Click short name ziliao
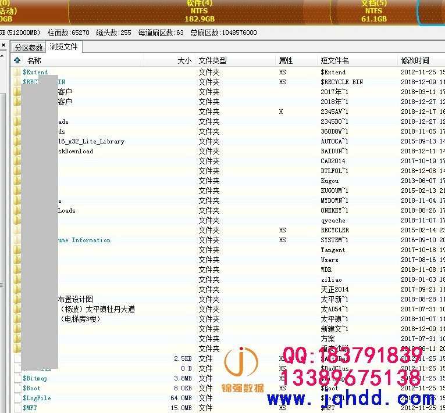This screenshot has height=413, width=445. (331, 279)
